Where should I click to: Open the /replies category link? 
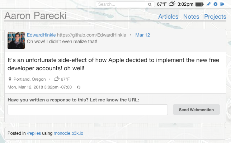(34, 133)
